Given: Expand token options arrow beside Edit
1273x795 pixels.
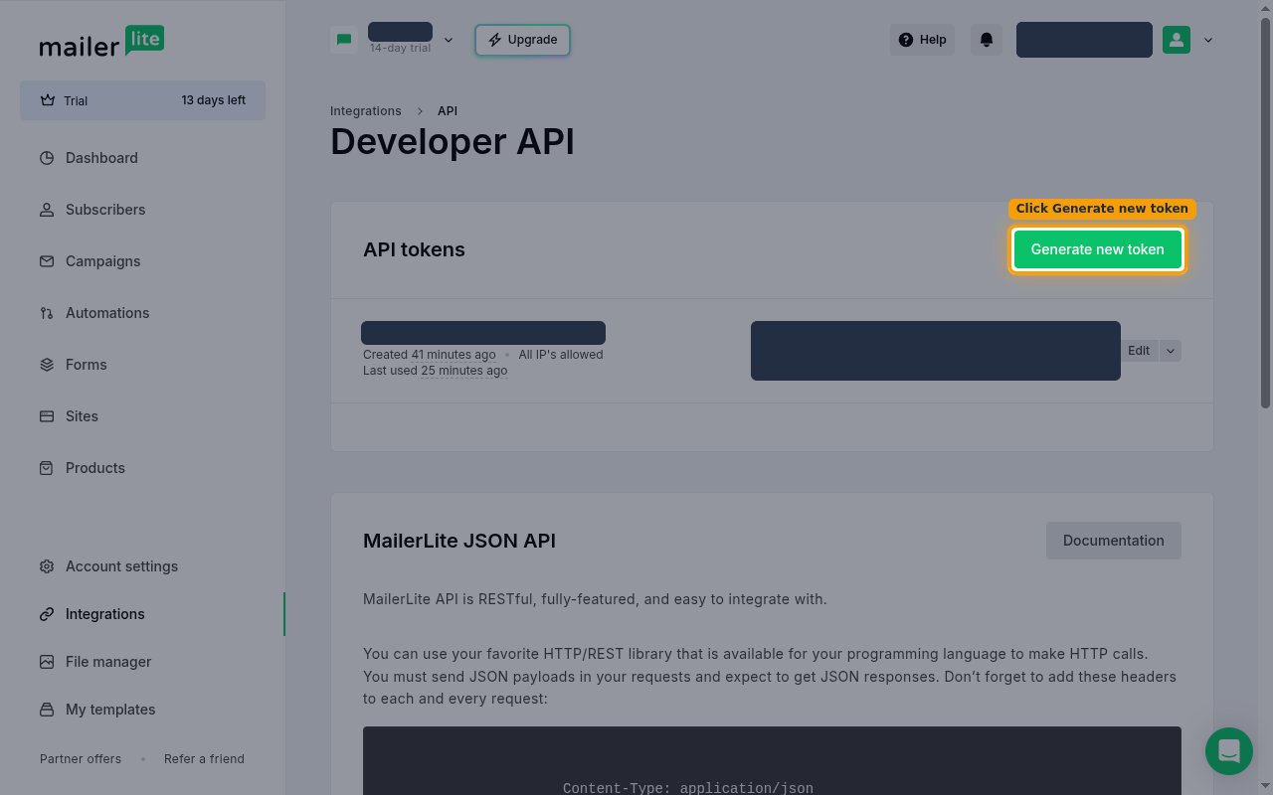Looking at the screenshot, I should pyautogui.click(x=1171, y=351).
